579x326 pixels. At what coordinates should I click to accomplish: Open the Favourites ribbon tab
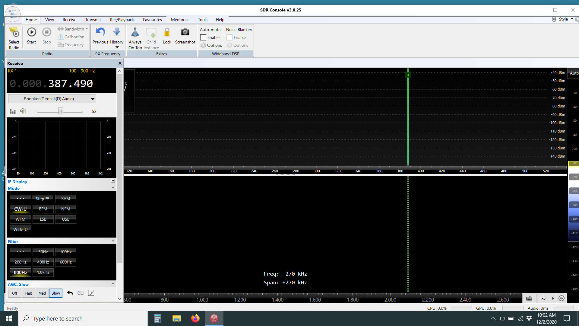click(x=152, y=20)
